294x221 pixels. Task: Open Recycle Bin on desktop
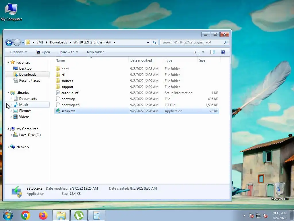[280, 191]
